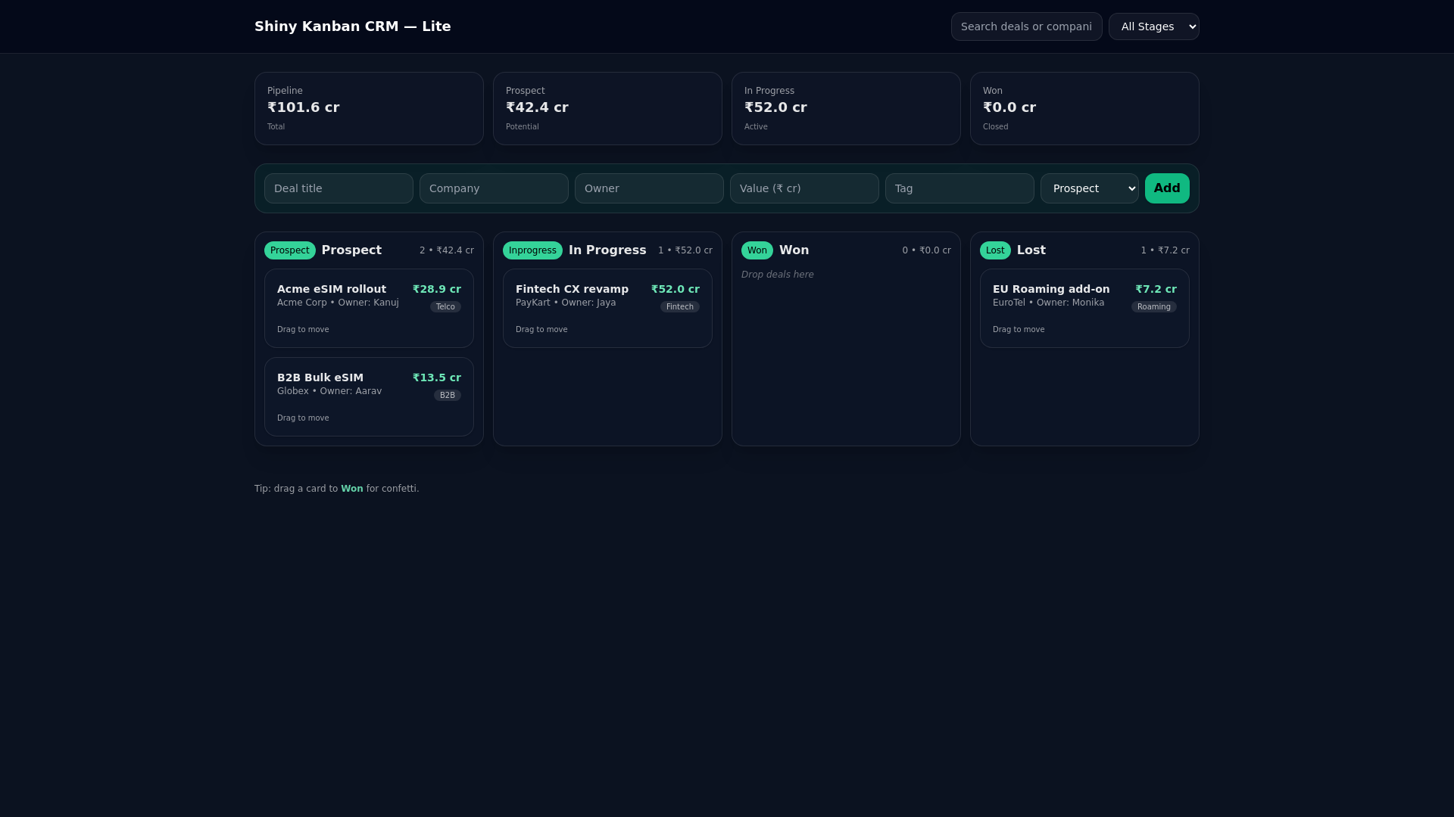
Task: Select the B2B Bulk eSIM deal title
Action: click(x=320, y=377)
